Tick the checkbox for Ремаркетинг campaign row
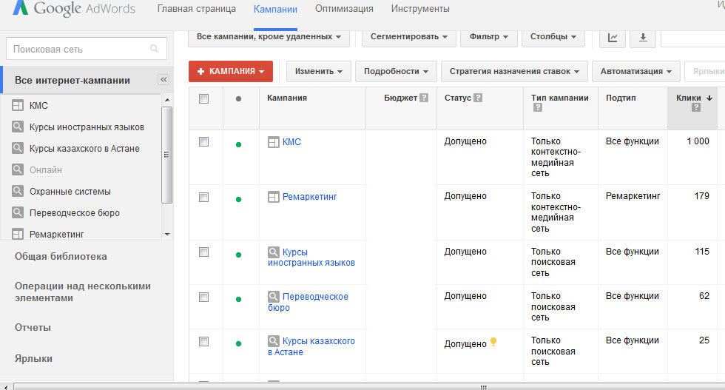The height and width of the screenshot is (390, 725). click(204, 197)
